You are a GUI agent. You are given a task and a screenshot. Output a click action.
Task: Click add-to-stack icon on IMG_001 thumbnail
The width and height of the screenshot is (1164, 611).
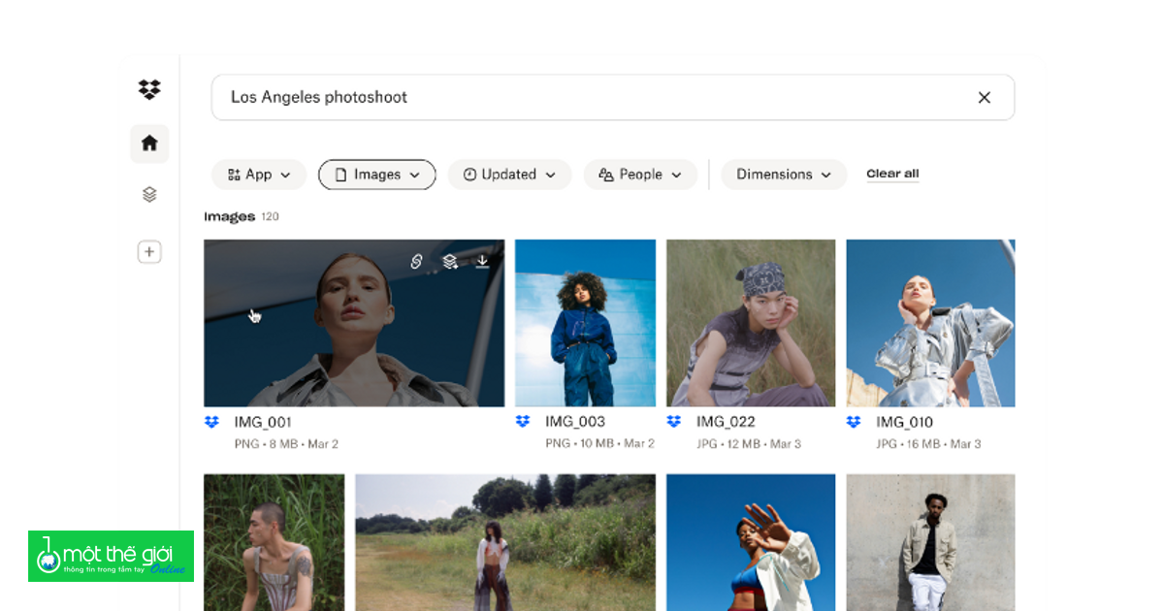450,262
